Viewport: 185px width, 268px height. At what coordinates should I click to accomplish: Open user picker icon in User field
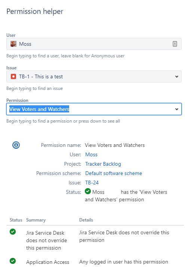(x=175, y=44)
